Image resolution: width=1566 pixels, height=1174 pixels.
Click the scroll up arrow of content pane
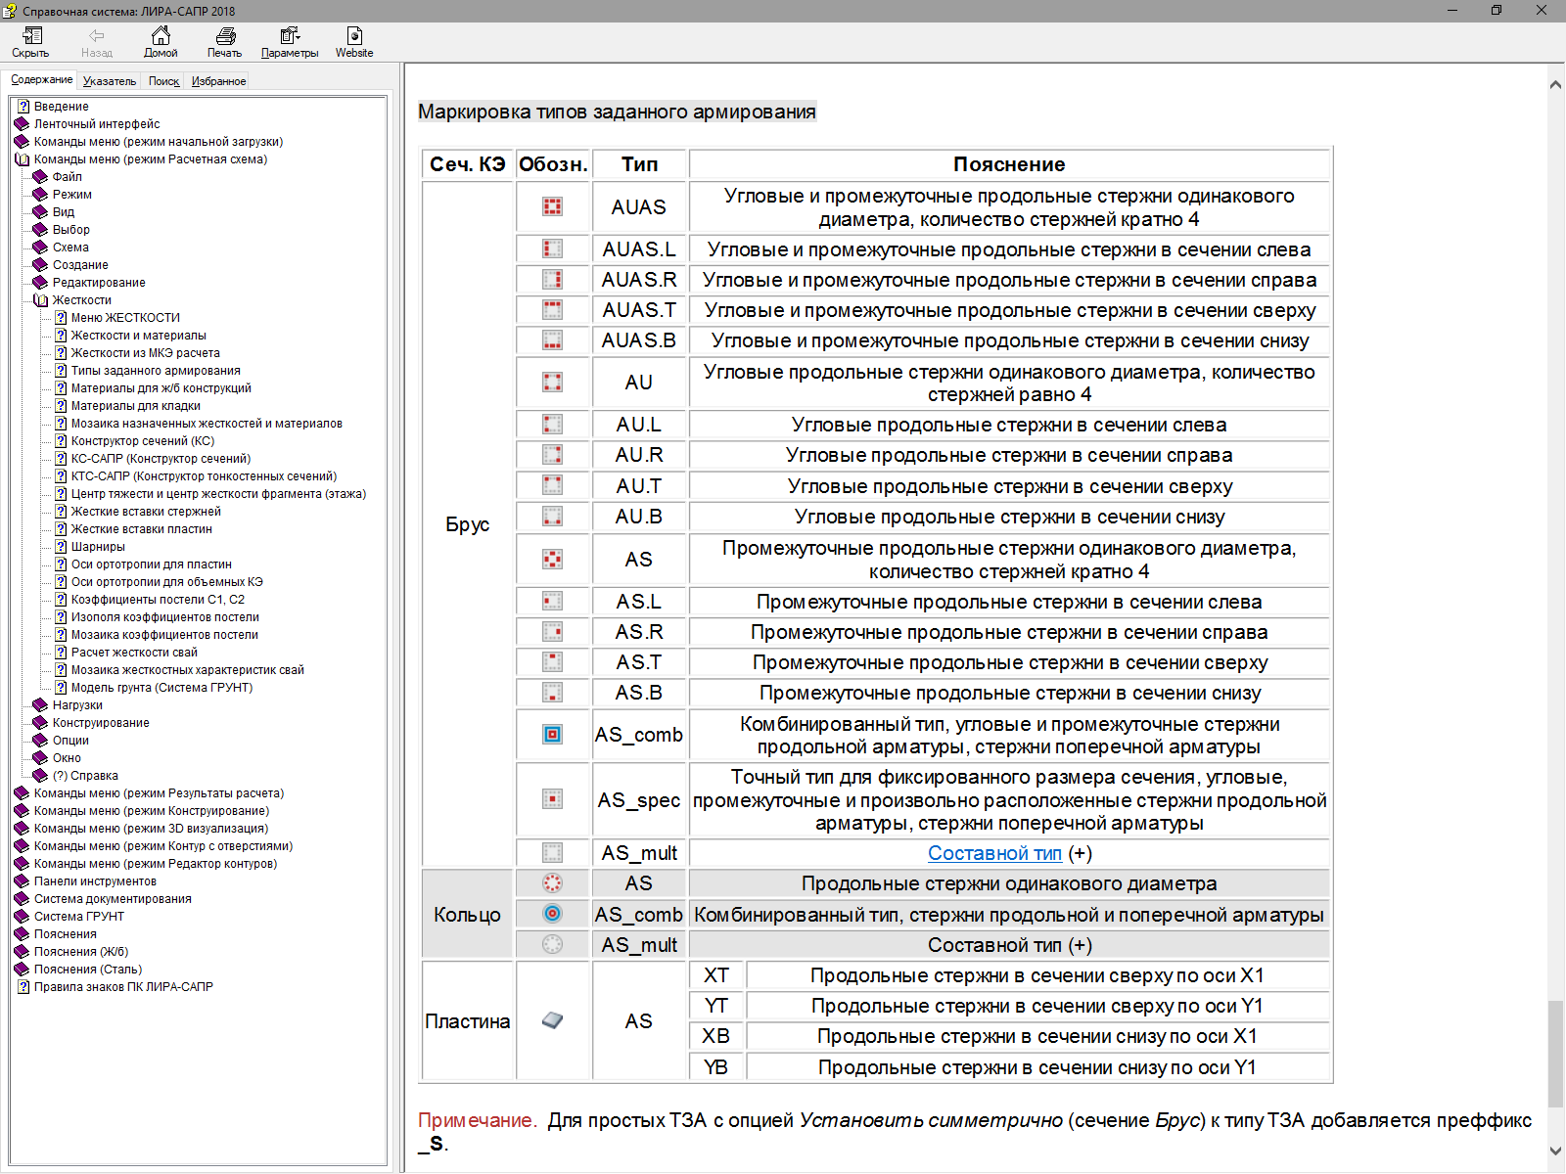click(1555, 85)
